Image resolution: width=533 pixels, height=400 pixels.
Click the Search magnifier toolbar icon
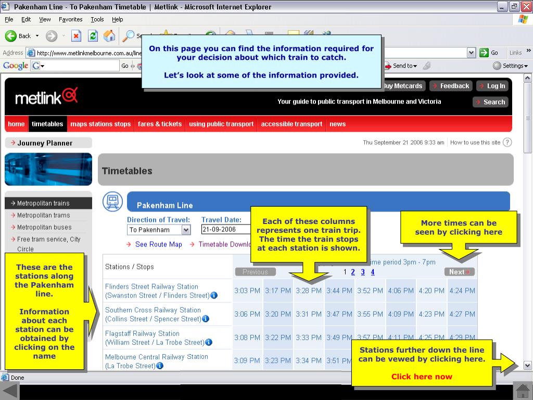pos(128,36)
